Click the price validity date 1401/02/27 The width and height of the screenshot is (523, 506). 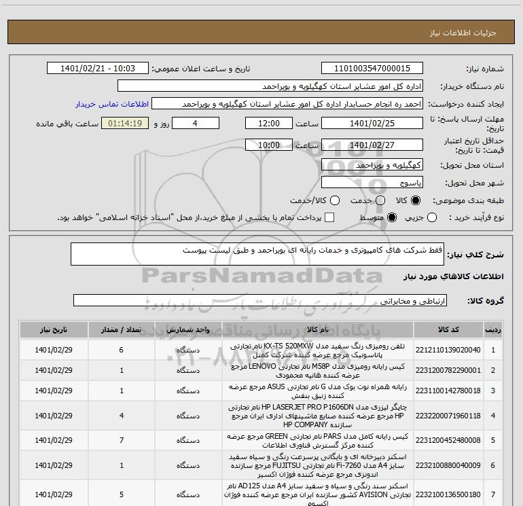(x=372, y=145)
